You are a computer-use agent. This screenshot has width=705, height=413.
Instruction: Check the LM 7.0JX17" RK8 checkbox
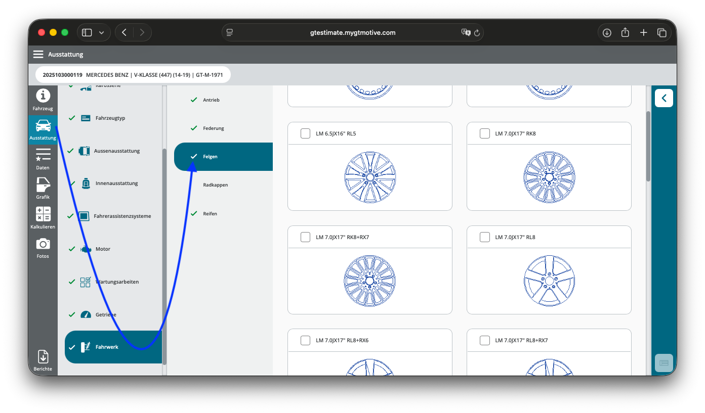[484, 133]
